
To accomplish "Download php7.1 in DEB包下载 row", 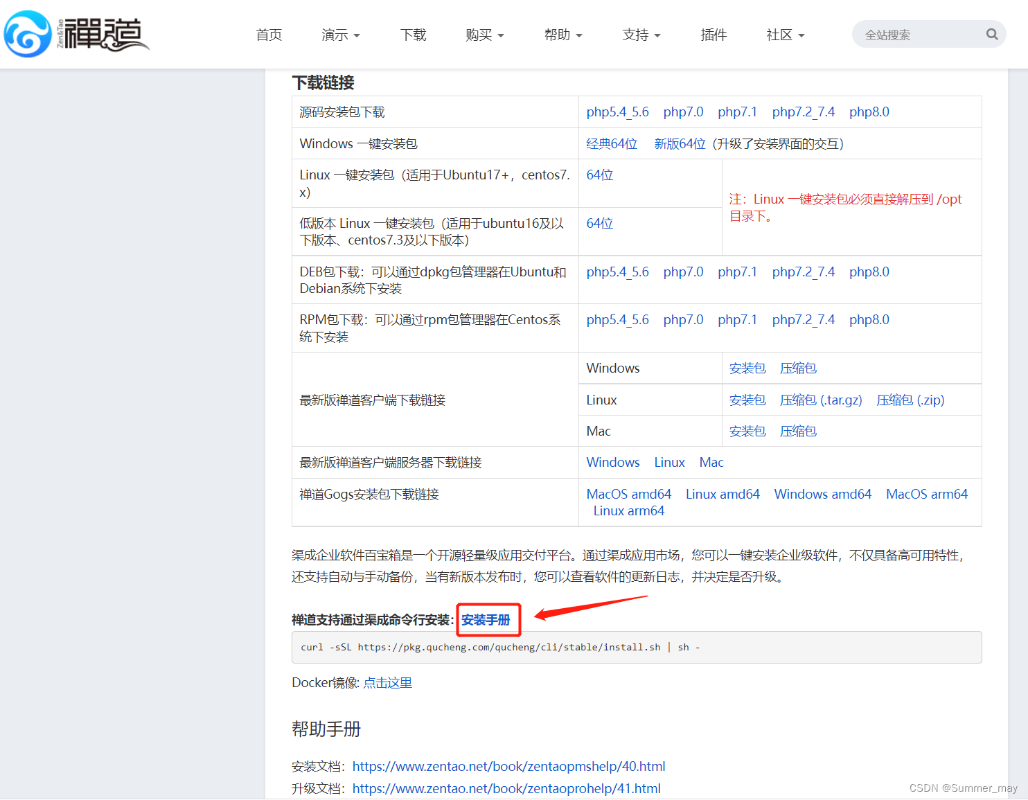I will coord(737,272).
